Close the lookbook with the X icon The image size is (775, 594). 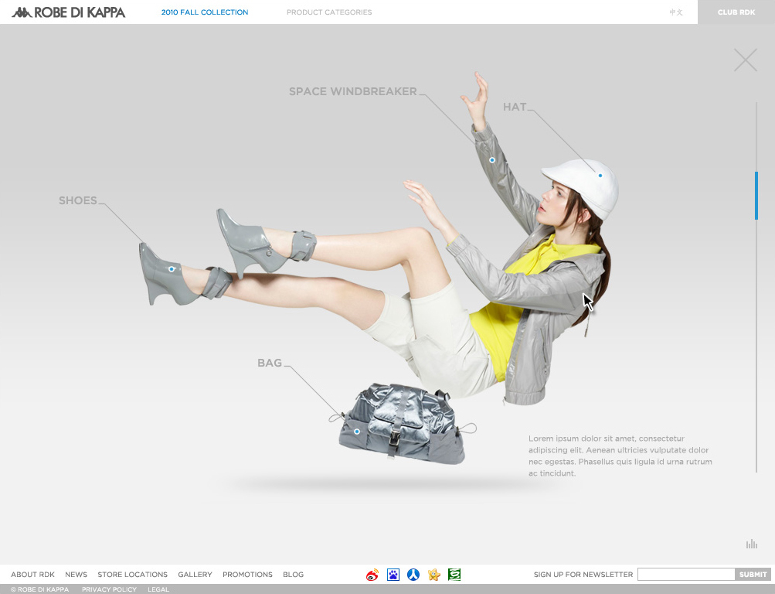coord(746,60)
